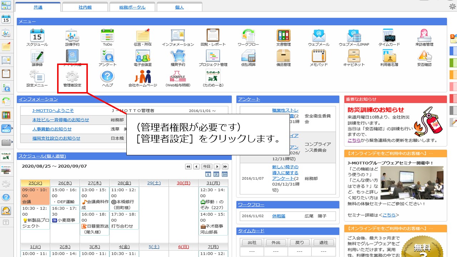The height and width of the screenshot is (257, 457).
Task: Open the J-MOTTOへようこそ information link
Action: 53,111
